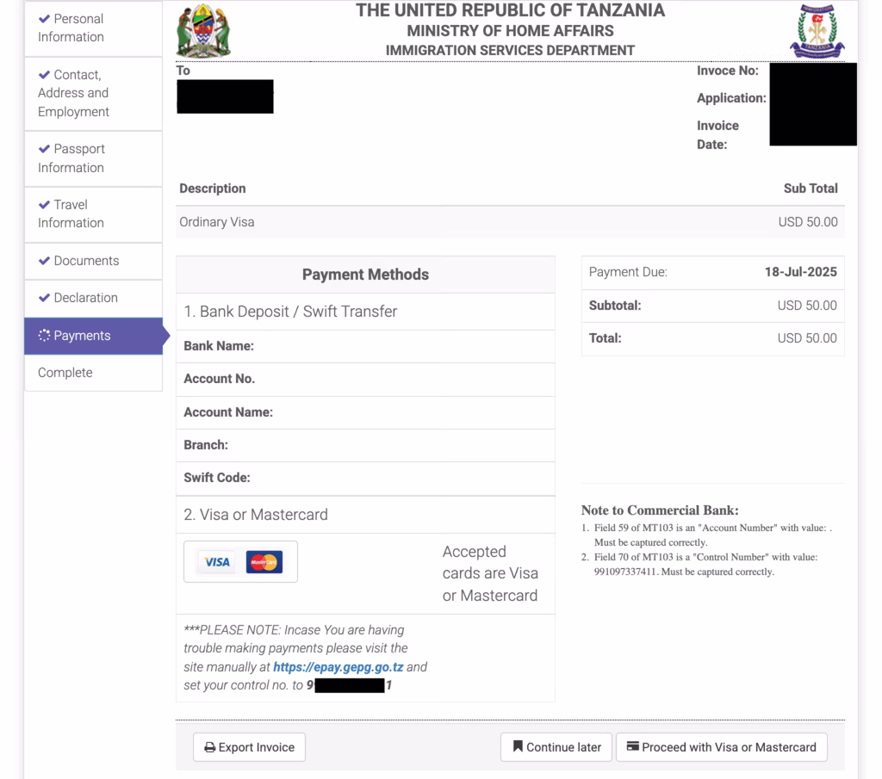Viewport: 882px width, 779px height.
Task: Click the Invoce No label
Action: (728, 71)
